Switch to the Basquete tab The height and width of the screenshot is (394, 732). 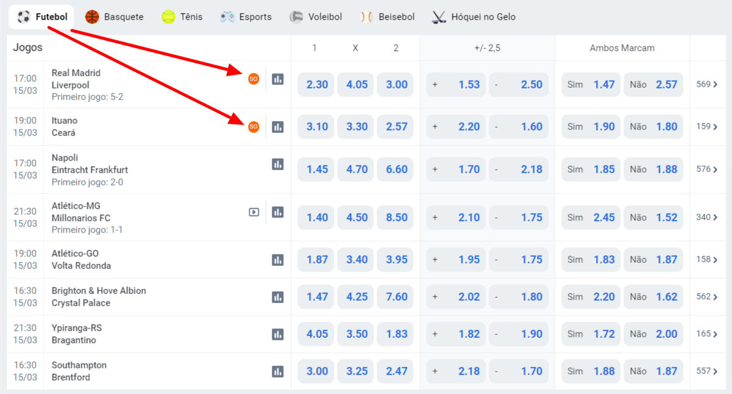[x=115, y=17]
